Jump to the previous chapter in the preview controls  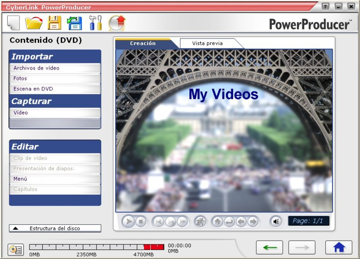[x=158, y=222]
